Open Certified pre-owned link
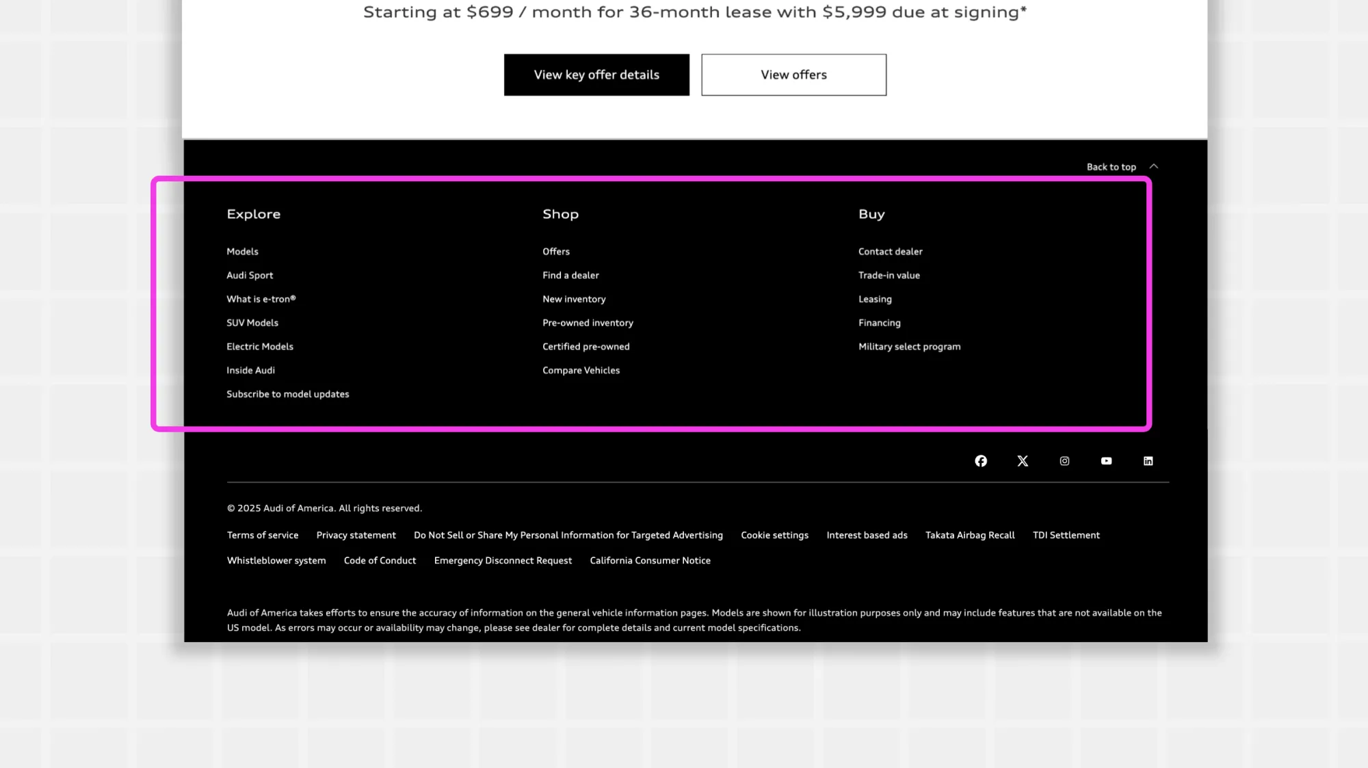1368x768 pixels. [x=586, y=347]
